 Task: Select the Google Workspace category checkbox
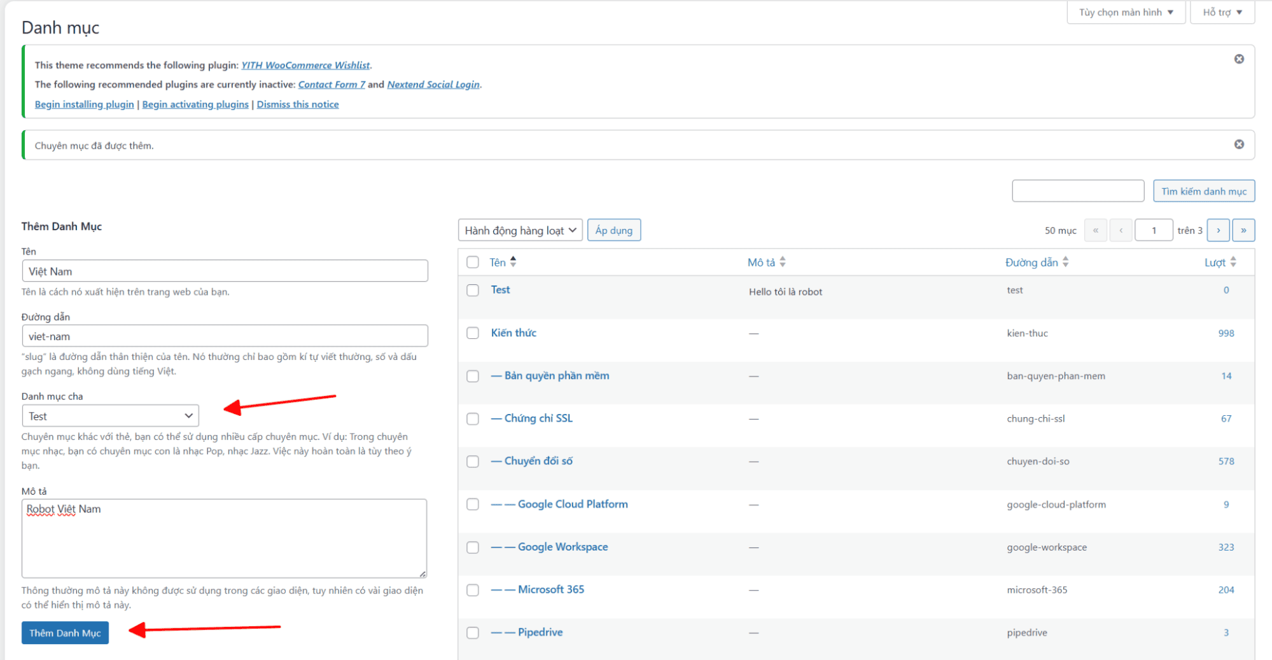[x=473, y=547]
